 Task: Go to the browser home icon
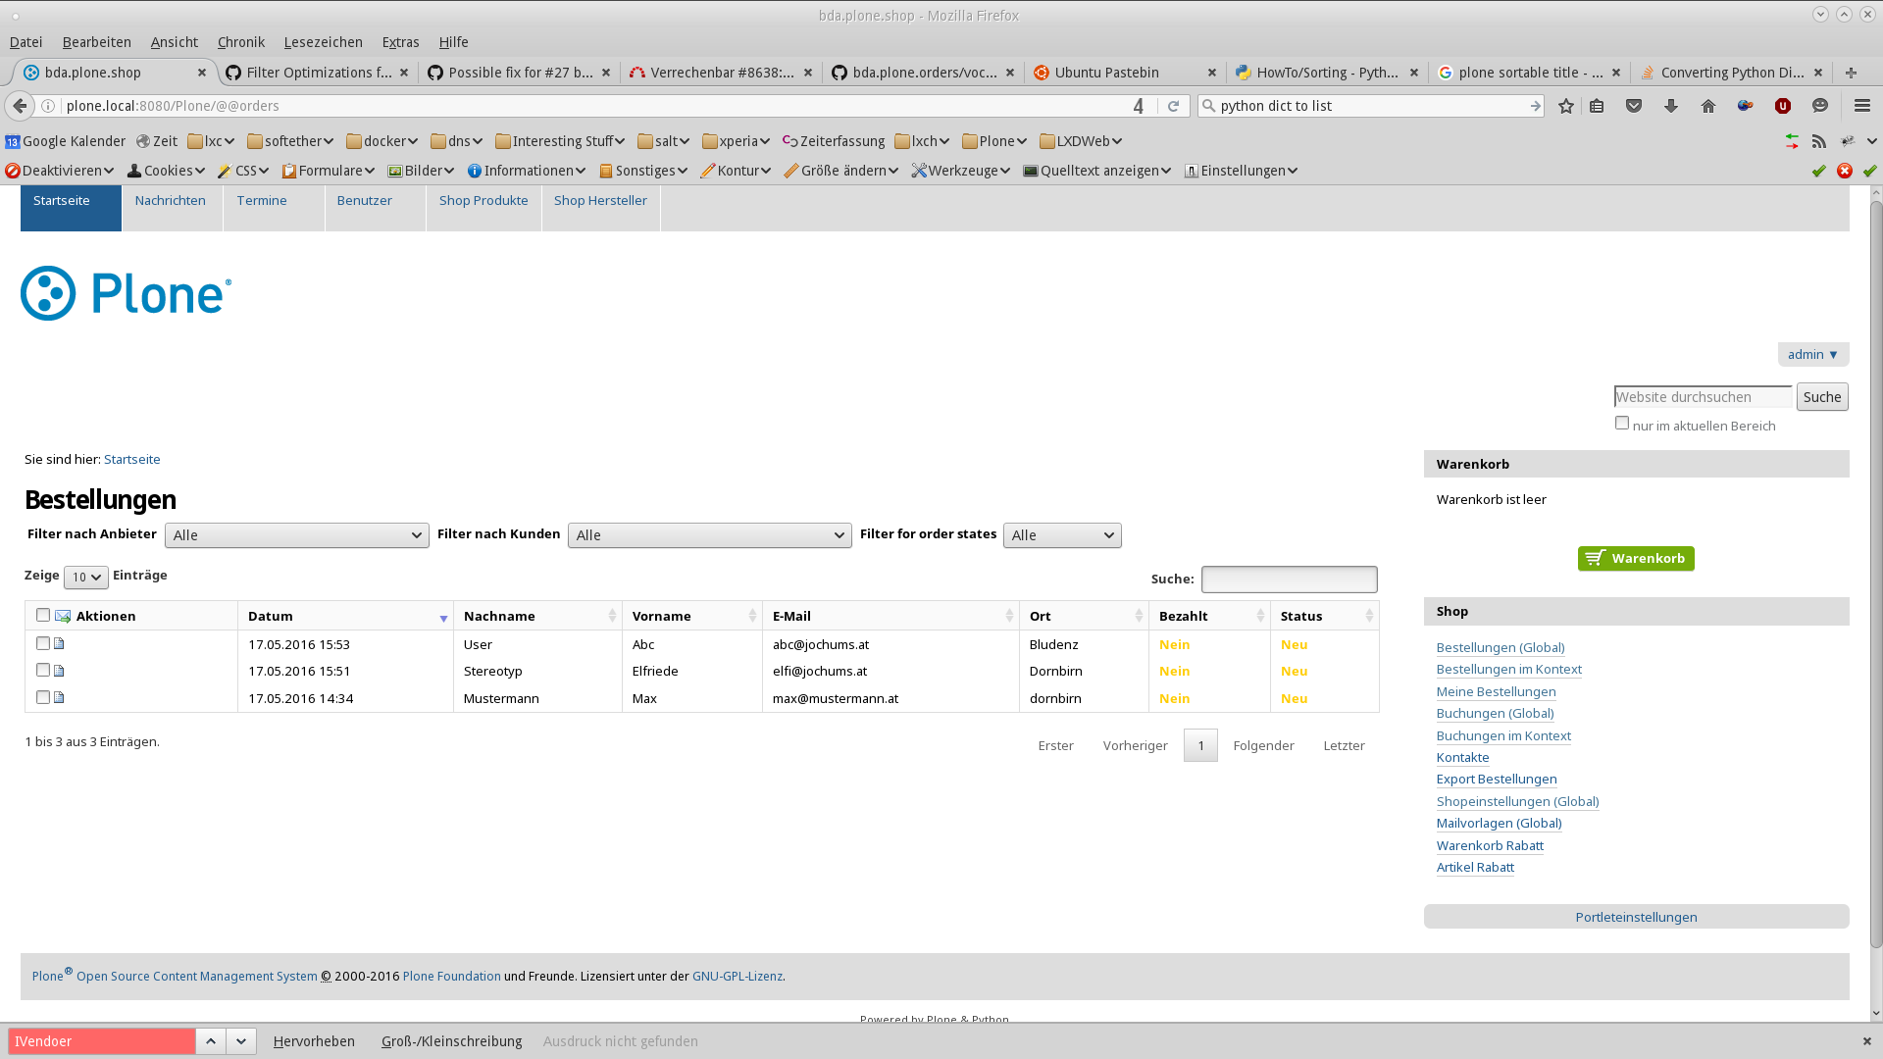[1708, 106]
